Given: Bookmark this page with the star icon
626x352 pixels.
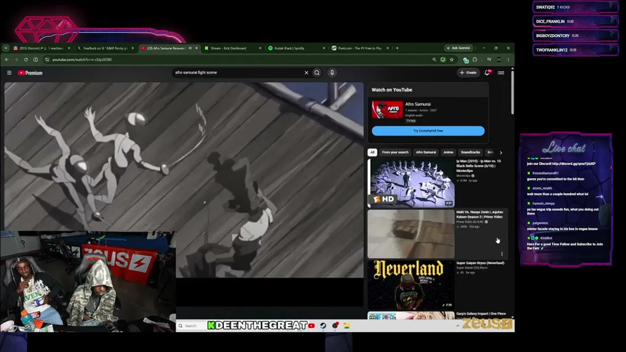Looking at the screenshot, I should pyautogui.click(x=451, y=60).
